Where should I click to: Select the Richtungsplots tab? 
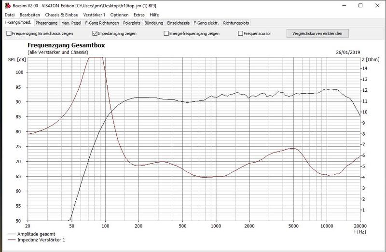tap(235, 23)
